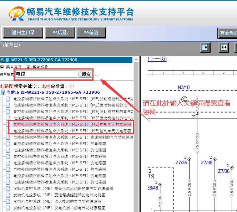Click wire label 2,5 RDBK
237x212 pixels.
[x=190, y=188]
